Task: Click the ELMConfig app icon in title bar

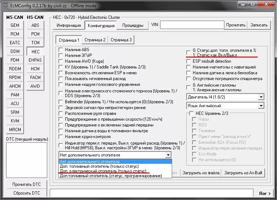Action: 6,5
